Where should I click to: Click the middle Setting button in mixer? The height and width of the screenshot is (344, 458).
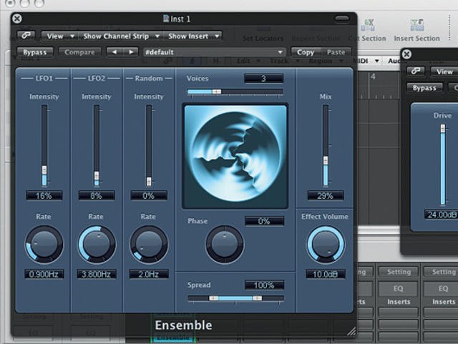pyautogui.click(x=399, y=272)
